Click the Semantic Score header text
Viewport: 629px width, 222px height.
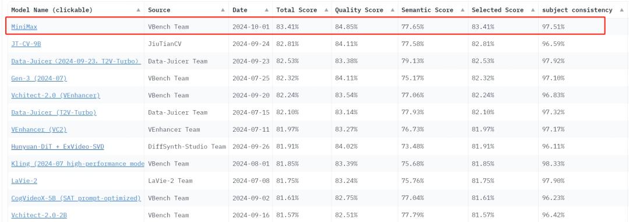pos(427,10)
